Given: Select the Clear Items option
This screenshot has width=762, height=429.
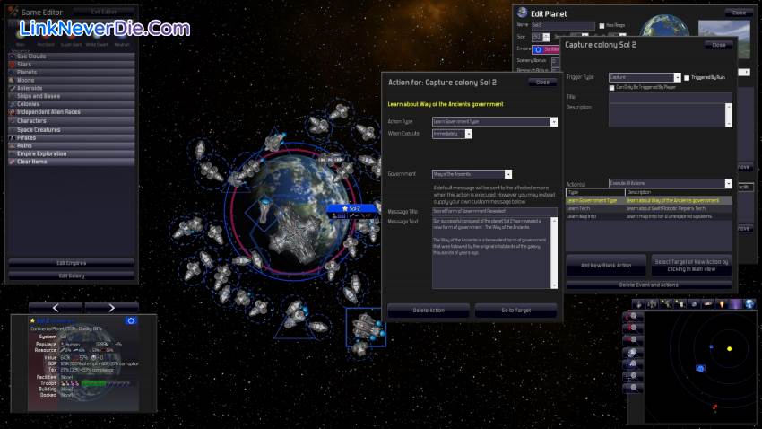Looking at the screenshot, I should (72, 162).
